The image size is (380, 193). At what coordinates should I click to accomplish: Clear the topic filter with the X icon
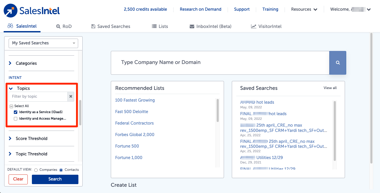point(71,96)
